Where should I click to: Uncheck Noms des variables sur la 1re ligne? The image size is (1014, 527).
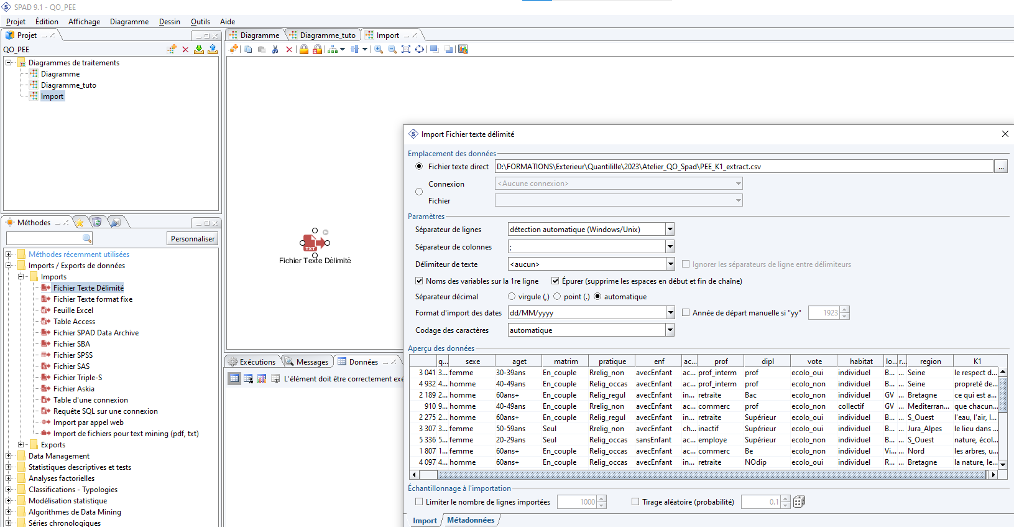point(419,281)
